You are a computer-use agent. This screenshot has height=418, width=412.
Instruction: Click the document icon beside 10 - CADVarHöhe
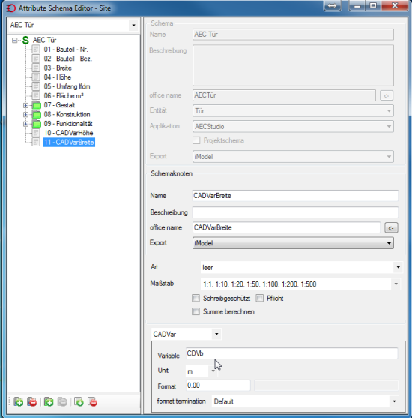[36, 133]
